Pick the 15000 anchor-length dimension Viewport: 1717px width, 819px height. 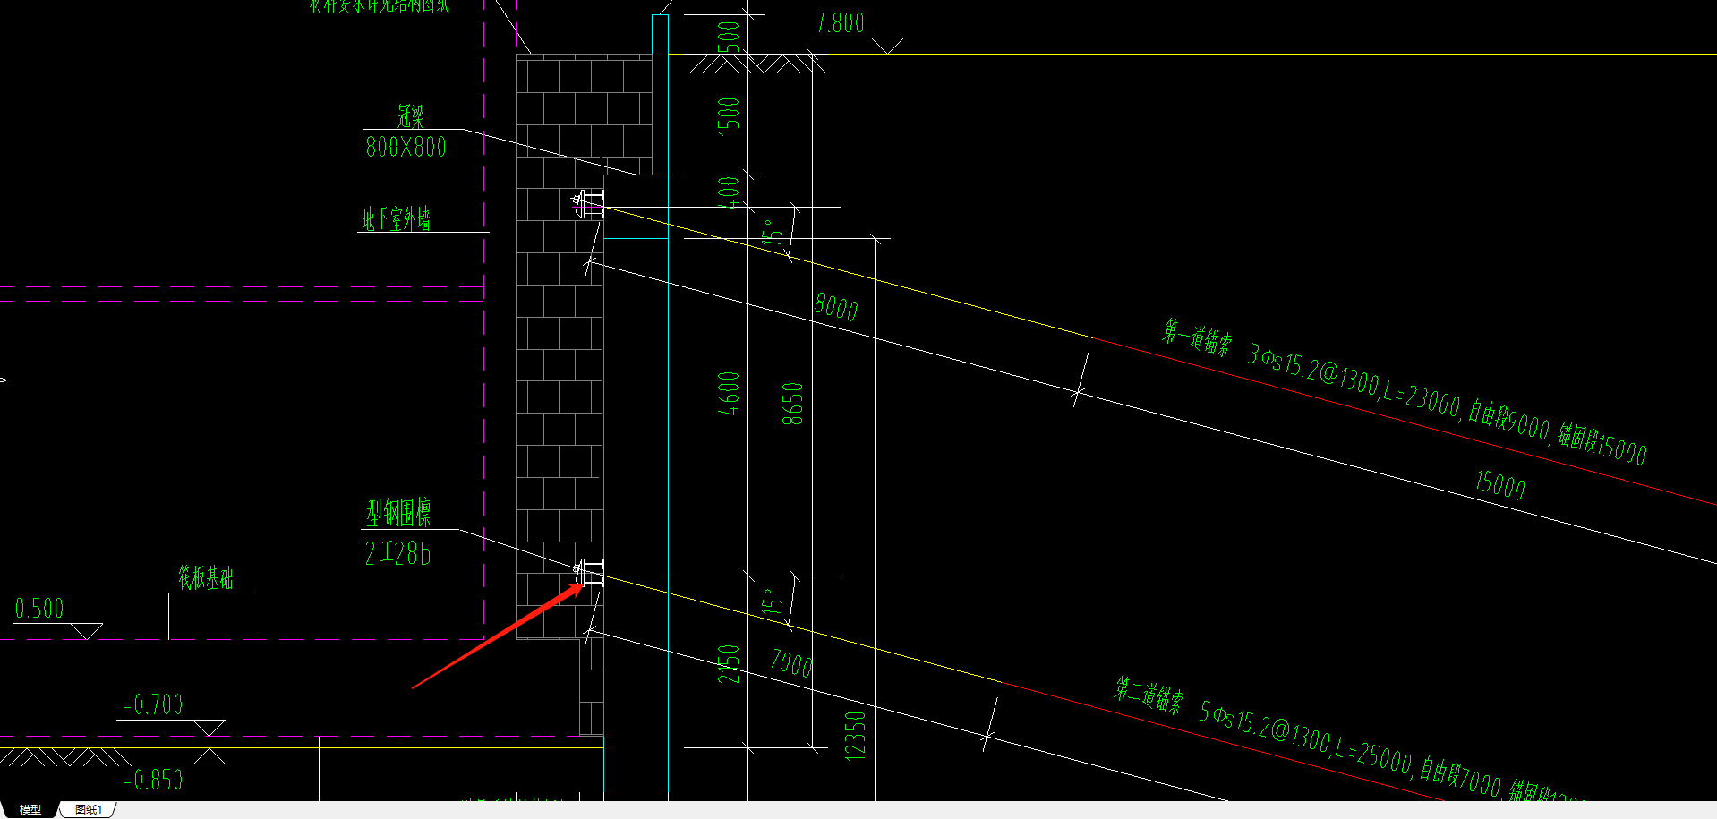1500,485
